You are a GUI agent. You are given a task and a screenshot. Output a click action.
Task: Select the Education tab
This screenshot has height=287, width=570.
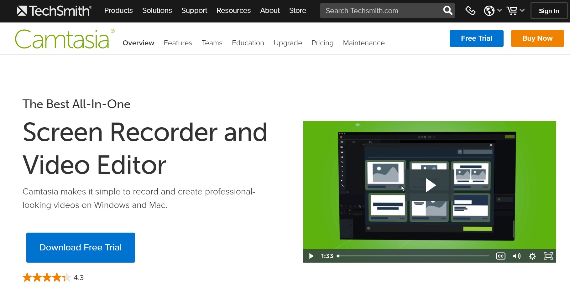pos(248,43)
